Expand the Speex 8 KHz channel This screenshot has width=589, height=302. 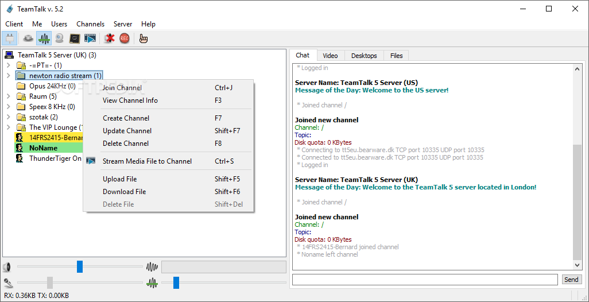coord(8,107)
